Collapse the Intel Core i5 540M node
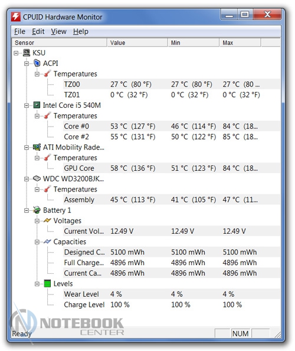 pyautogui.click(x=27, y=105)
